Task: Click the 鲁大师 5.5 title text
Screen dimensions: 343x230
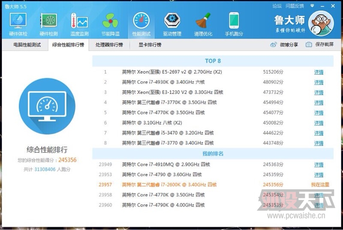Action: [x=15, y=6]
